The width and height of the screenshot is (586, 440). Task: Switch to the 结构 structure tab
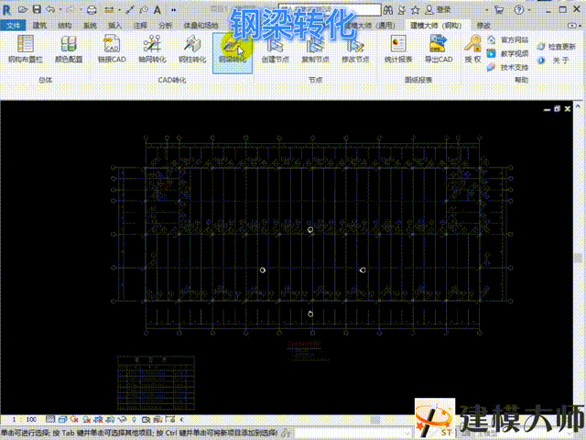coord(65,26)
